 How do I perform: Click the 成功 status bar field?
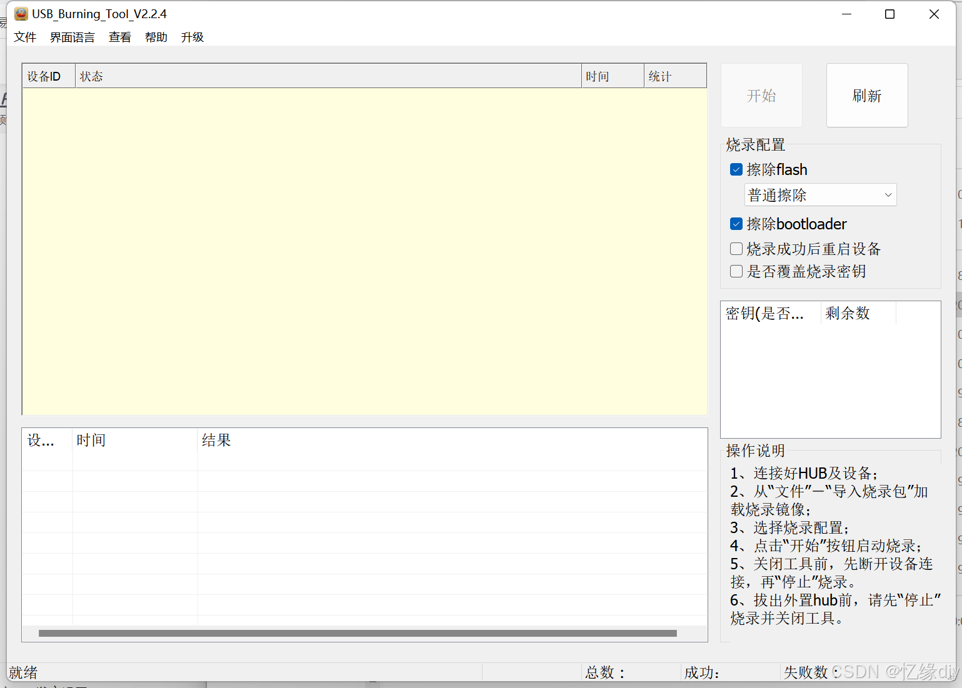coord(731,672)
